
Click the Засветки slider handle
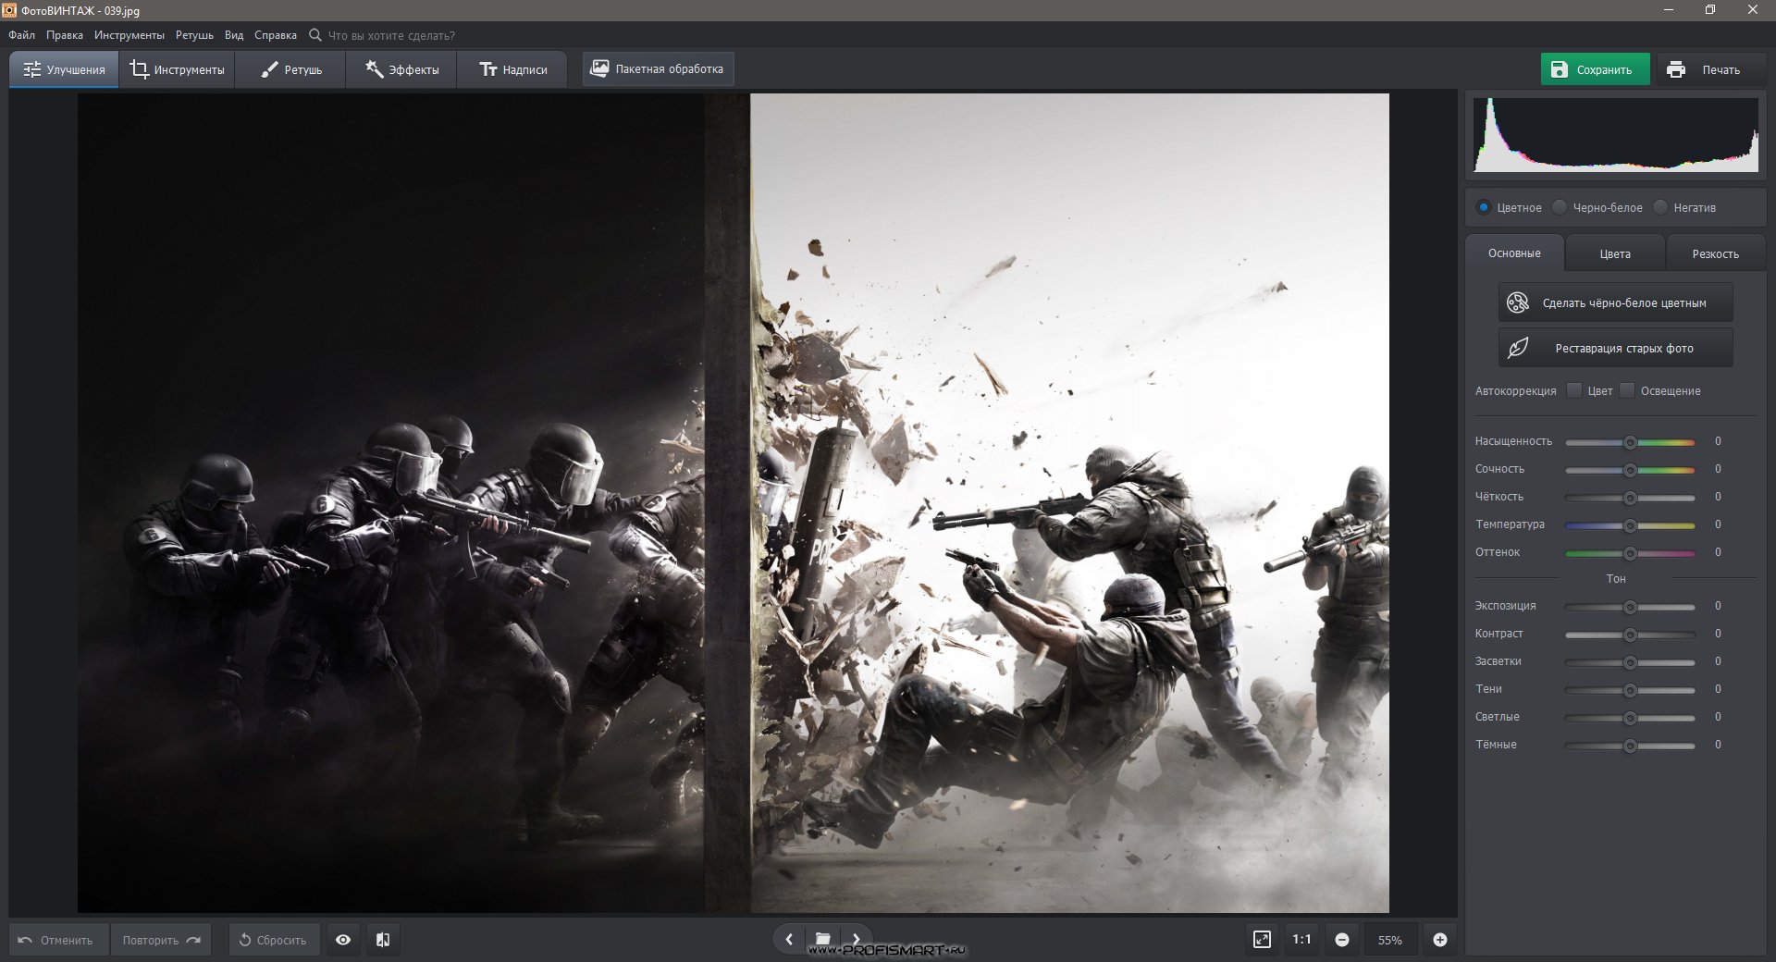pyautogui.click(x=1630, y=662)
